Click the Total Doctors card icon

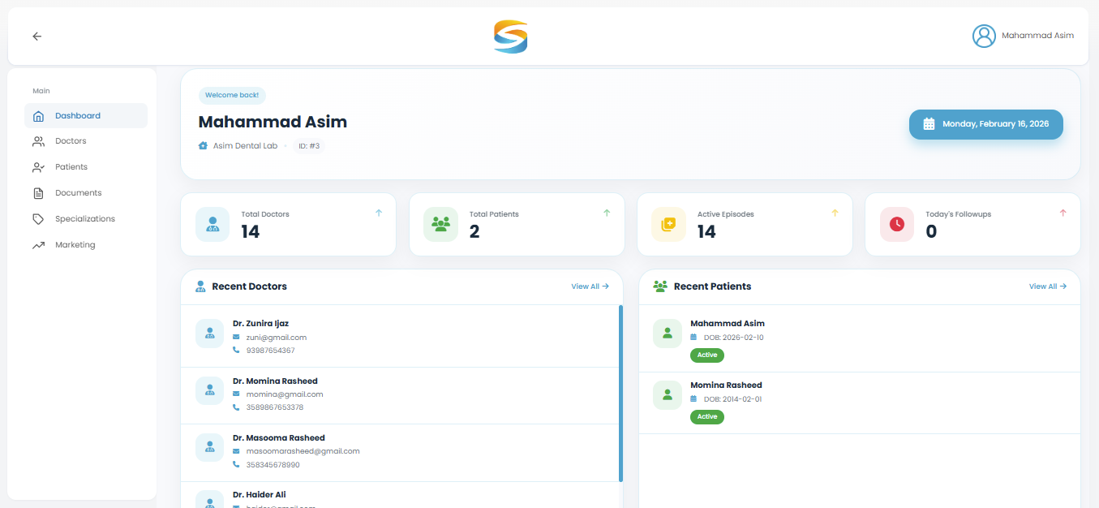click(213, 224)
